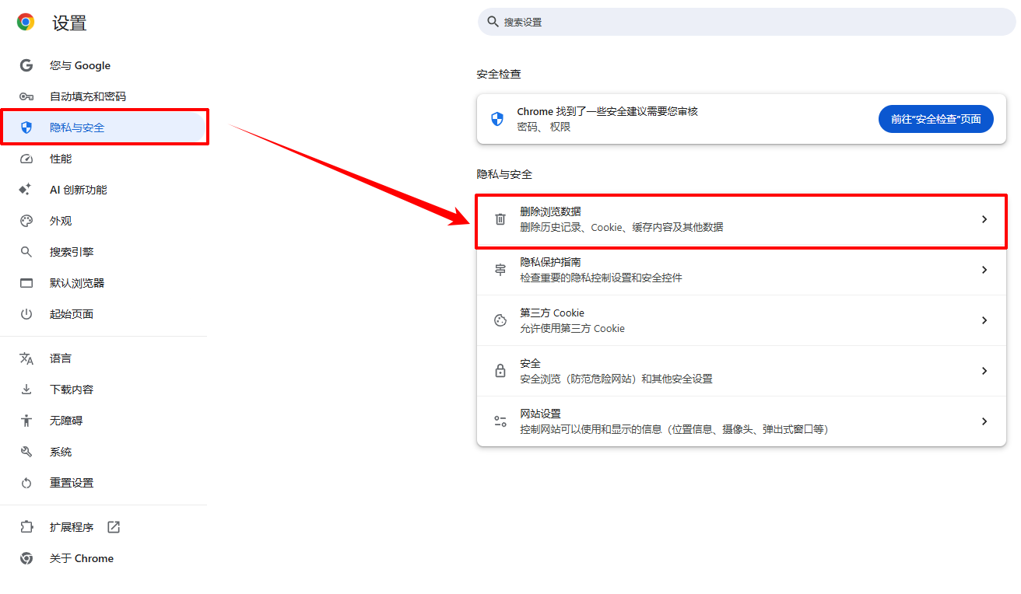
Task: Click 允许使用第三方 Cookie description text
Action: [x=572, y=328]
